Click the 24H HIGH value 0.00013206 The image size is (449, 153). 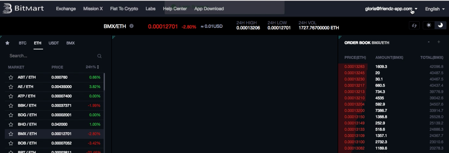(248, 28)
